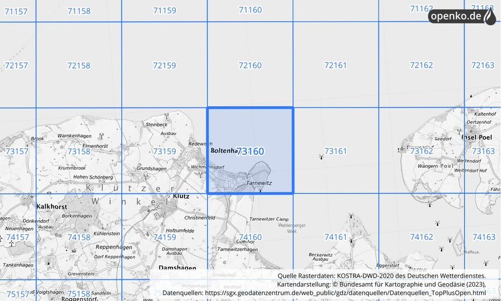Click the Damshagen town label
Viewport: 501px width, 301px height.
(178, 268)
